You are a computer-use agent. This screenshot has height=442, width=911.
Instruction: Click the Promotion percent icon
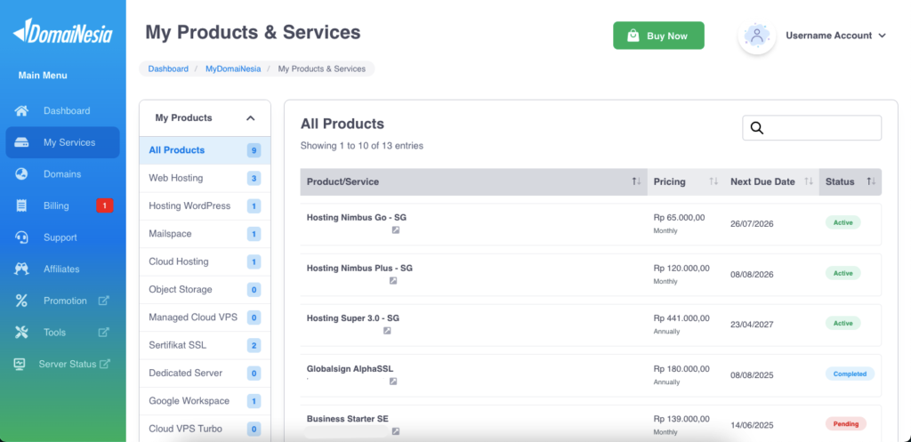21,301
